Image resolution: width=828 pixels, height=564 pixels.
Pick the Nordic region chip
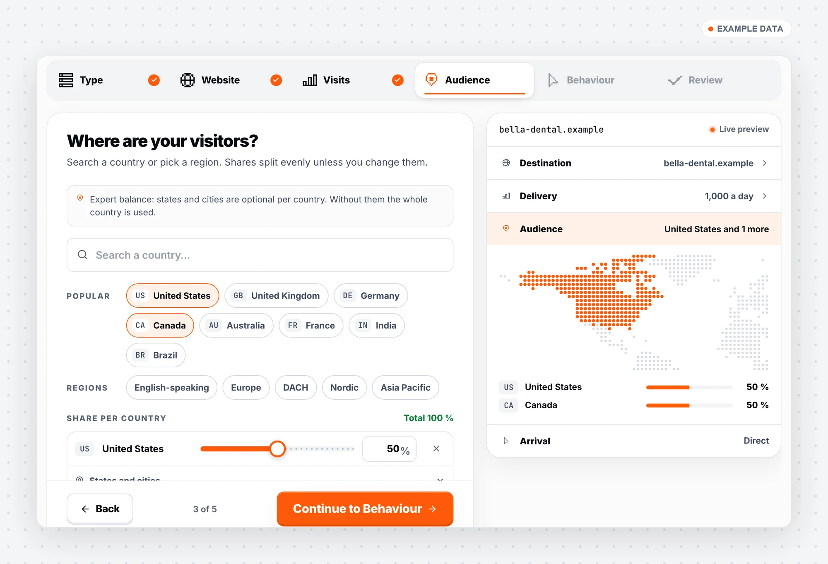click(x=344, y=388)
